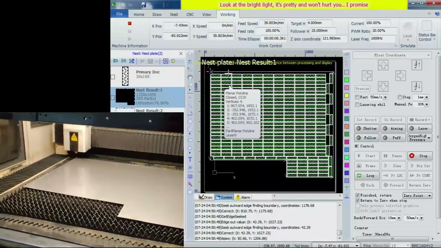Toggle the Loop button
Image resolution: width=441 pixels, height=248 pixels.
367,176
